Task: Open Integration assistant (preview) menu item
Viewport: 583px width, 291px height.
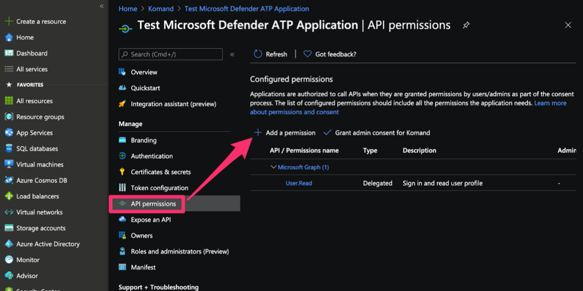Action: (174, 104)
